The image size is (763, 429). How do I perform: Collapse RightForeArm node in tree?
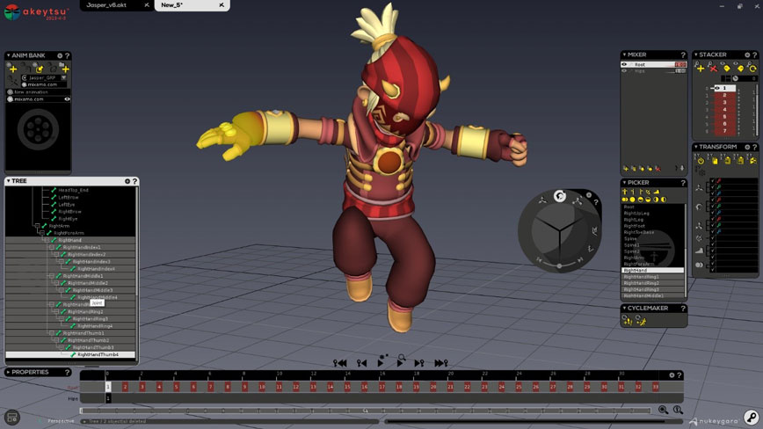[42, 233]
